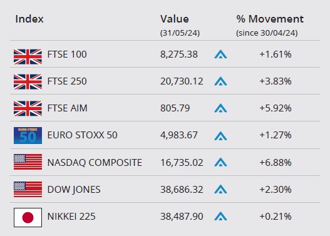Screen dimensions: 330x236
Task: Click the FTSE 250 value 20,730.12
Action: click(x=182, y=81)
